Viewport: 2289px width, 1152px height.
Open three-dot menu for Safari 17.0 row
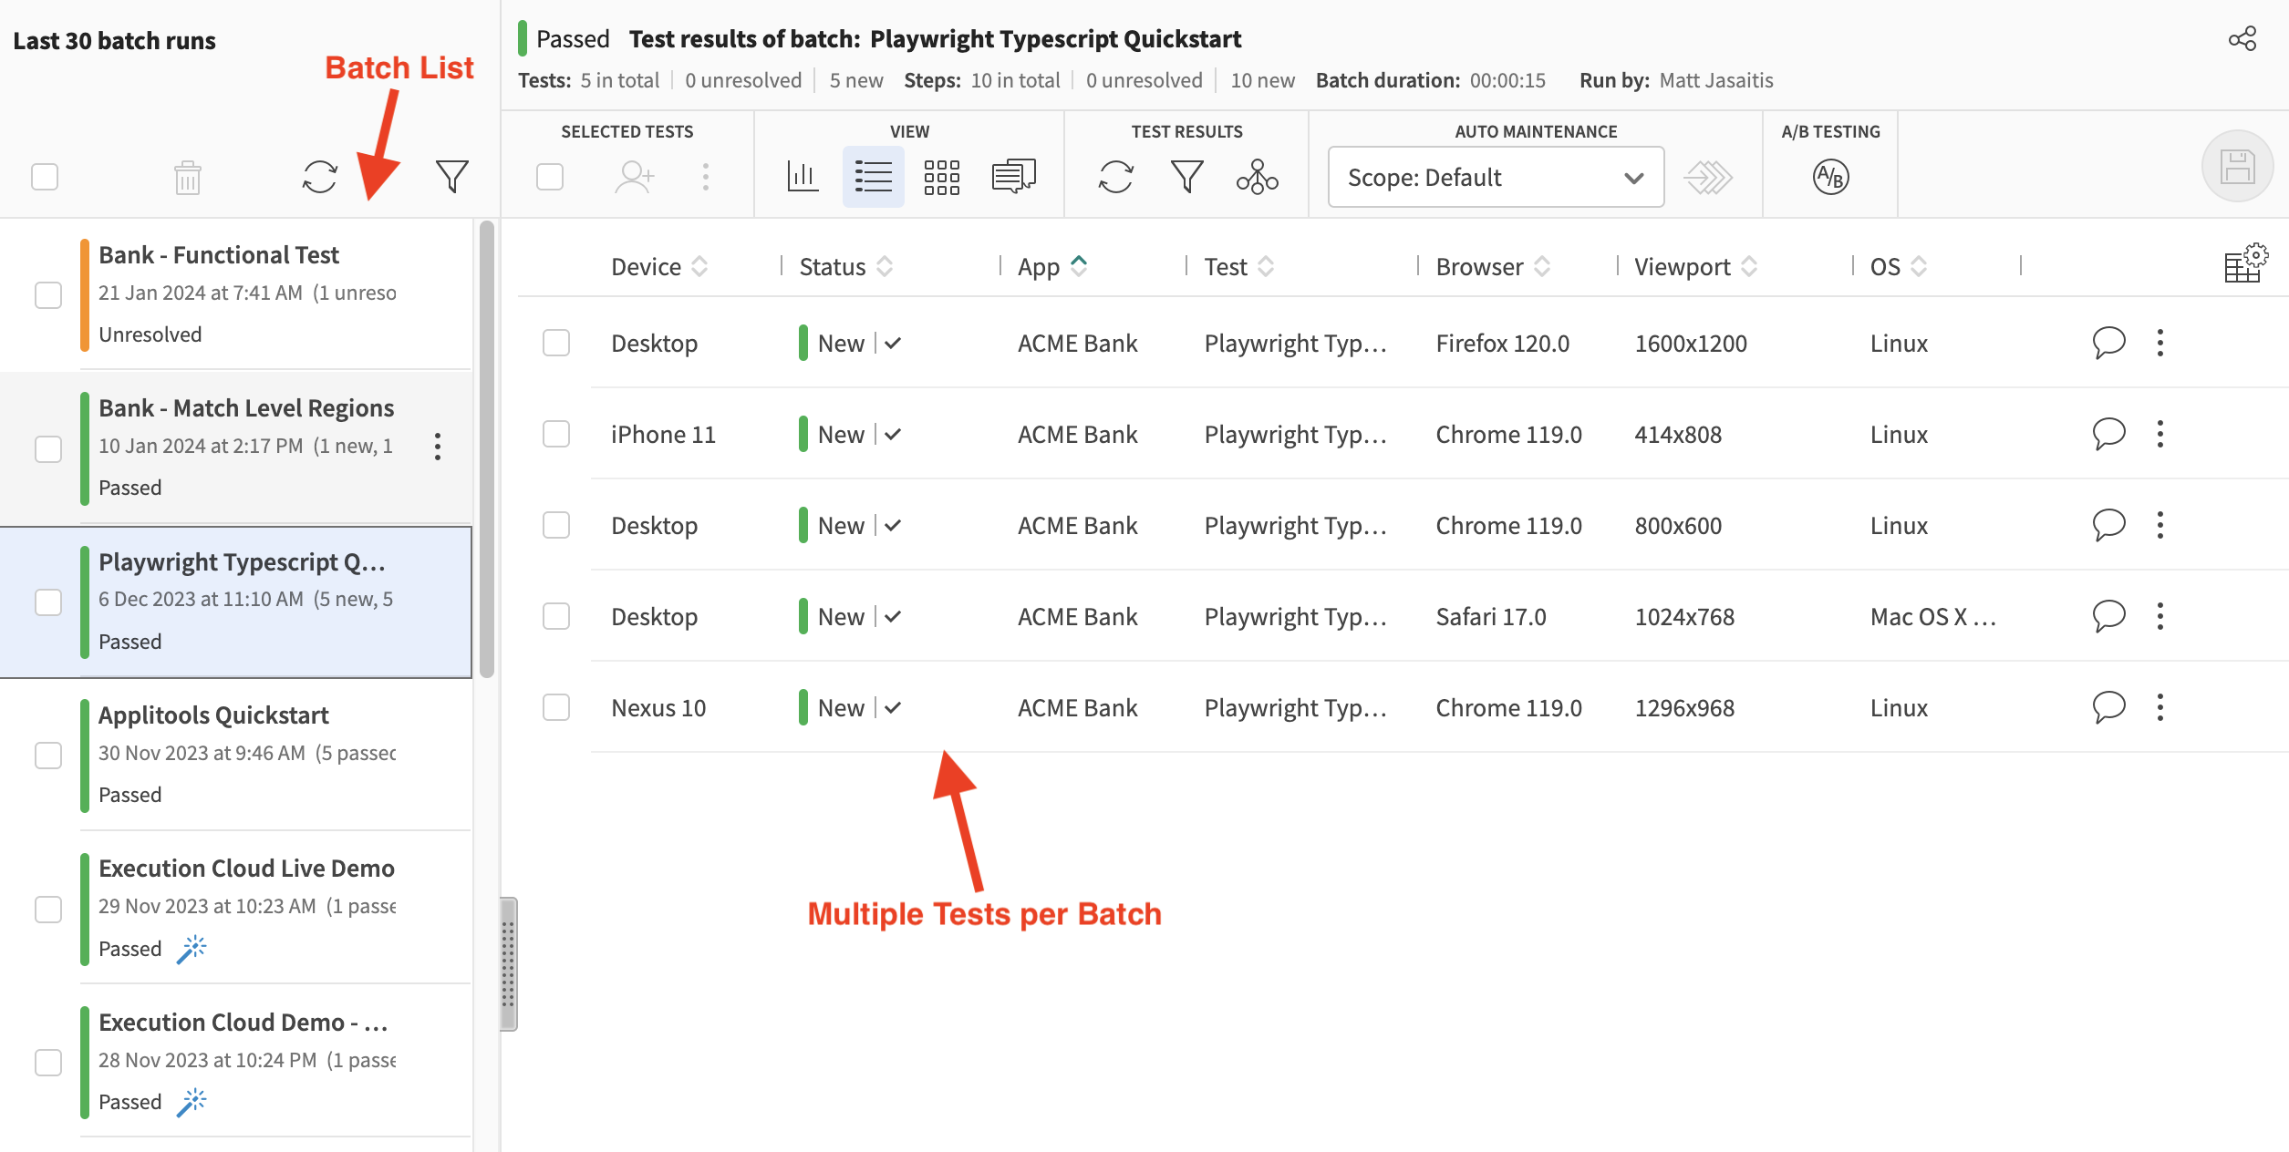(2160, 616)
